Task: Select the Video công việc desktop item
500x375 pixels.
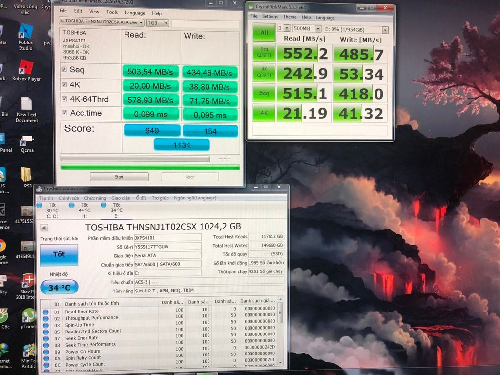Action: (25, 8)
